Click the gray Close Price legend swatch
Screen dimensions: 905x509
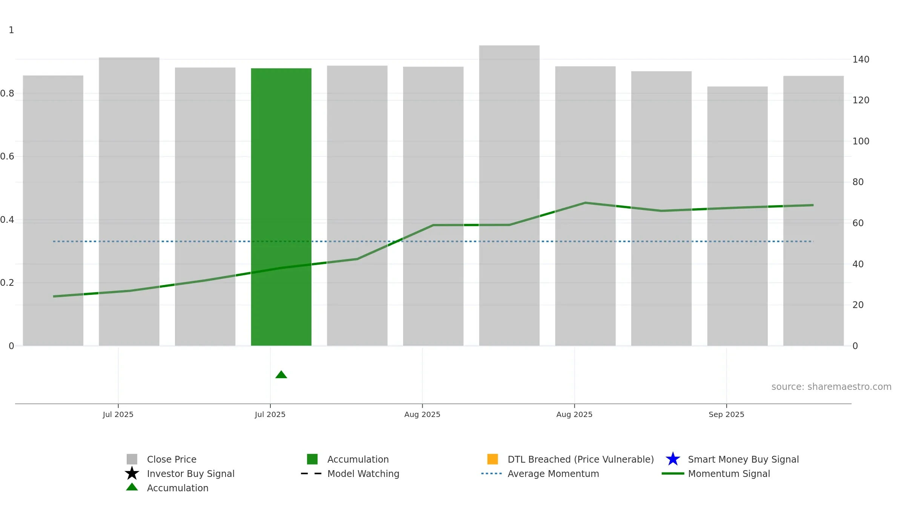coord(132,459)
